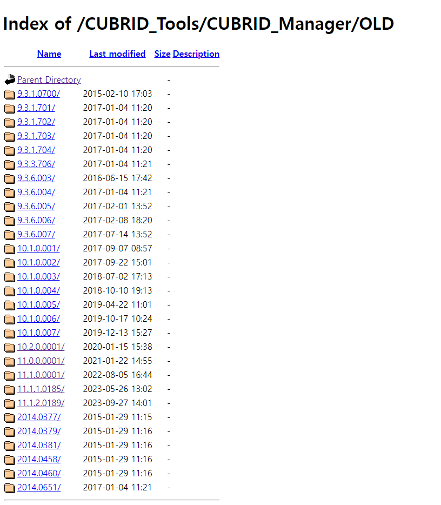Open the 10.1.0.003/ directory link
Image resolution: width=441 pixels, height=505 pixels.
[38, 277]
